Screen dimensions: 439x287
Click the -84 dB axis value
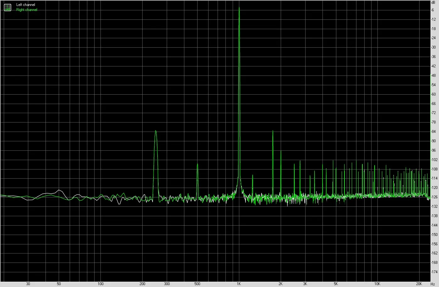click(x=434, y=132)
